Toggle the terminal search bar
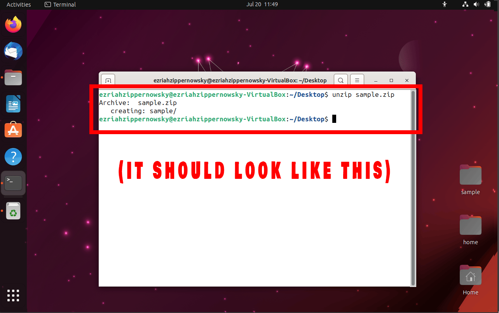Screen dimensions: 499x313 pyautogui.click(x=340, y=80)
